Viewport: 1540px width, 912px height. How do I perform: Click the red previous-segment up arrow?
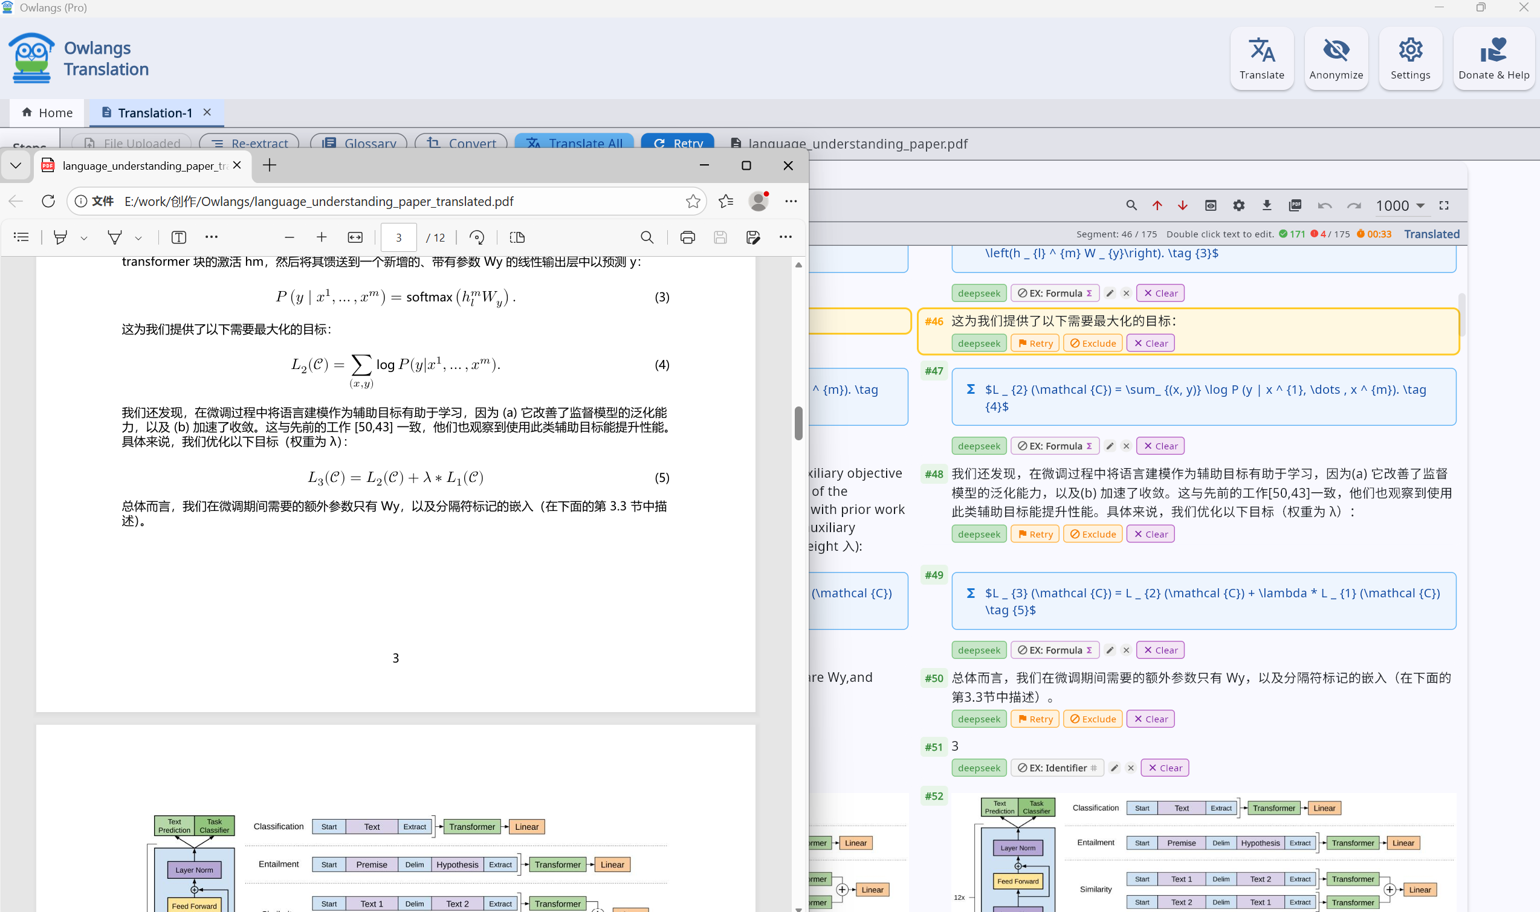(1157, 205)
